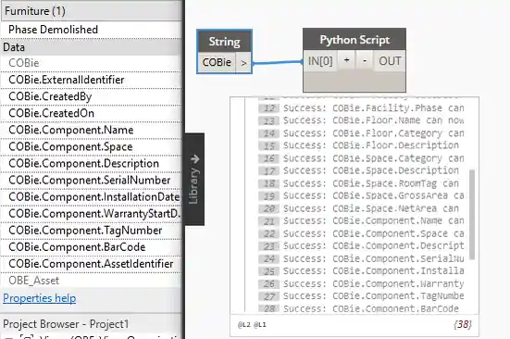This screenshot has width=510, height=339.
Task: Click the {38} item count label
Action: point(463,324)
